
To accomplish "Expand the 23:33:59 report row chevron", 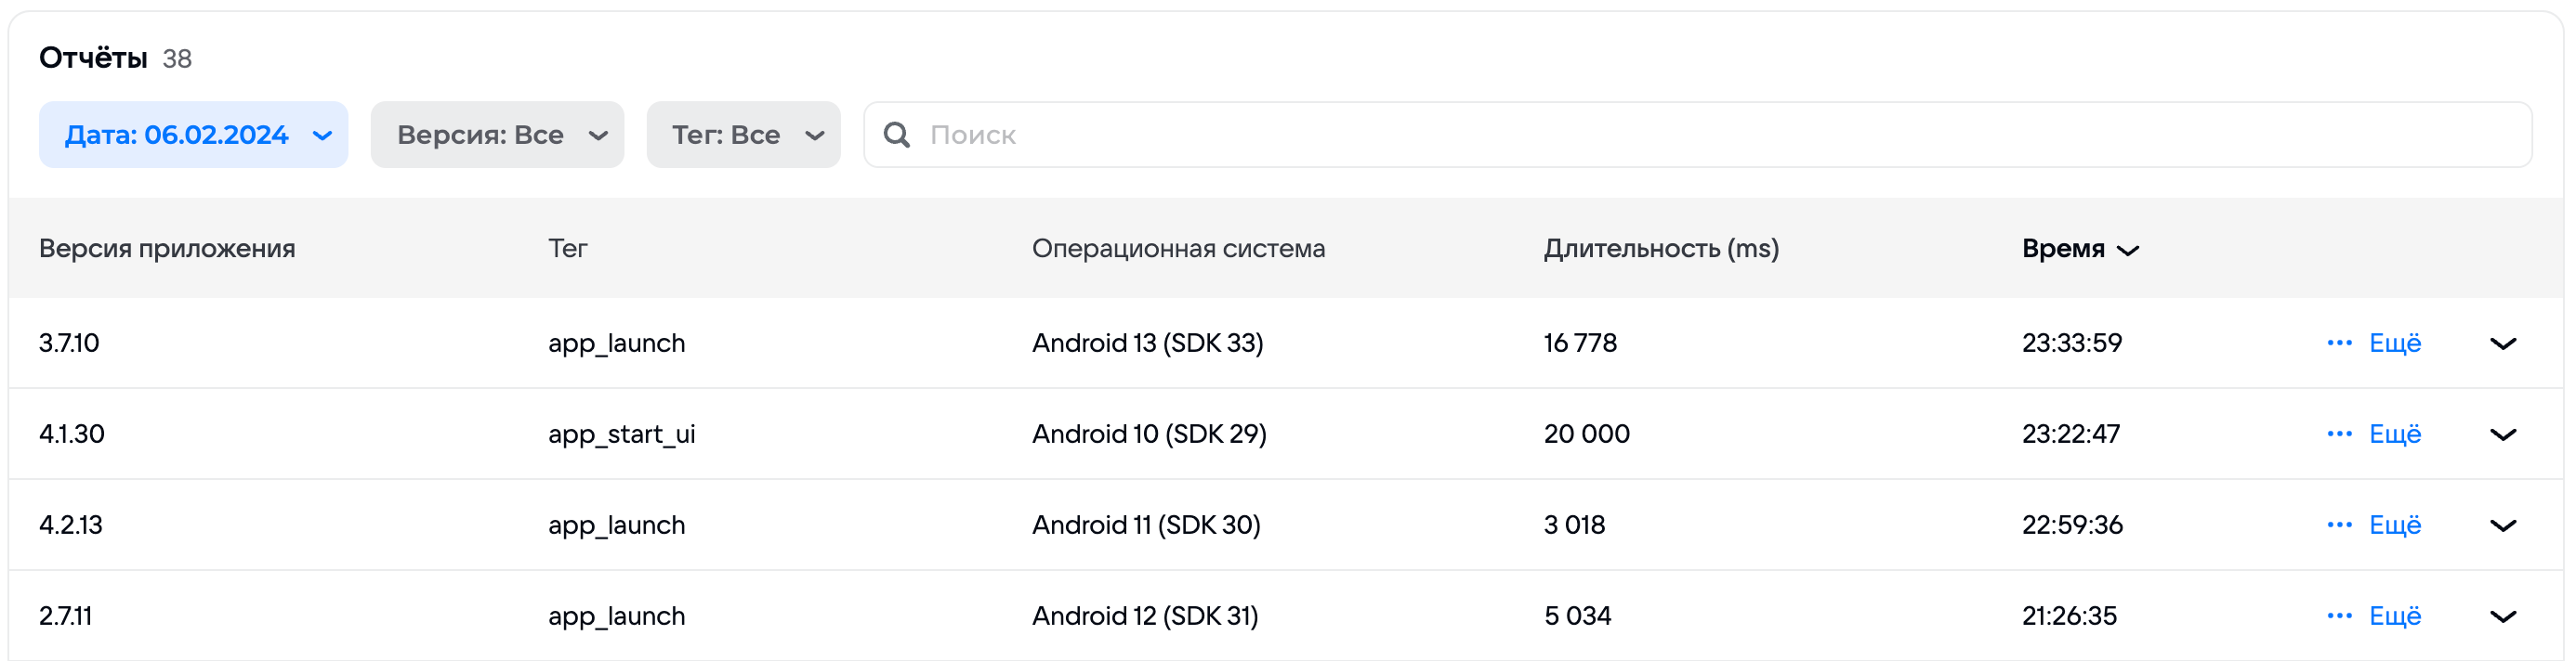I will [x=2502, y=343].
